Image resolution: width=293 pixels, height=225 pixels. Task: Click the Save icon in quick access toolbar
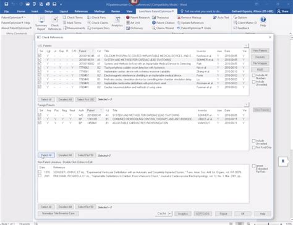click(6, 4)
